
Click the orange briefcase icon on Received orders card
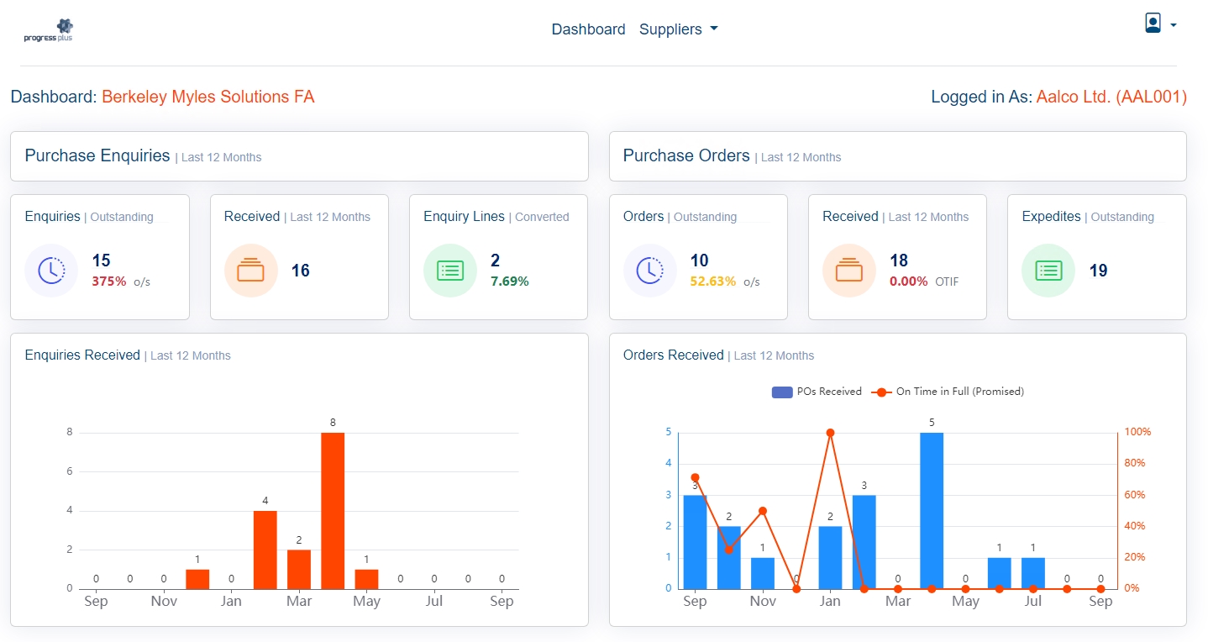[x=848, y=271]
